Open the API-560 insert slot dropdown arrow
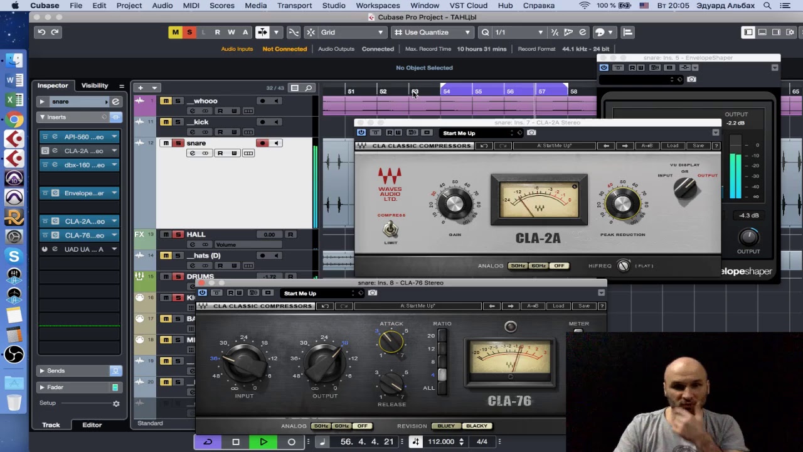Image resolution: width=803 pixels, height=452 pixels. [114, 137]
